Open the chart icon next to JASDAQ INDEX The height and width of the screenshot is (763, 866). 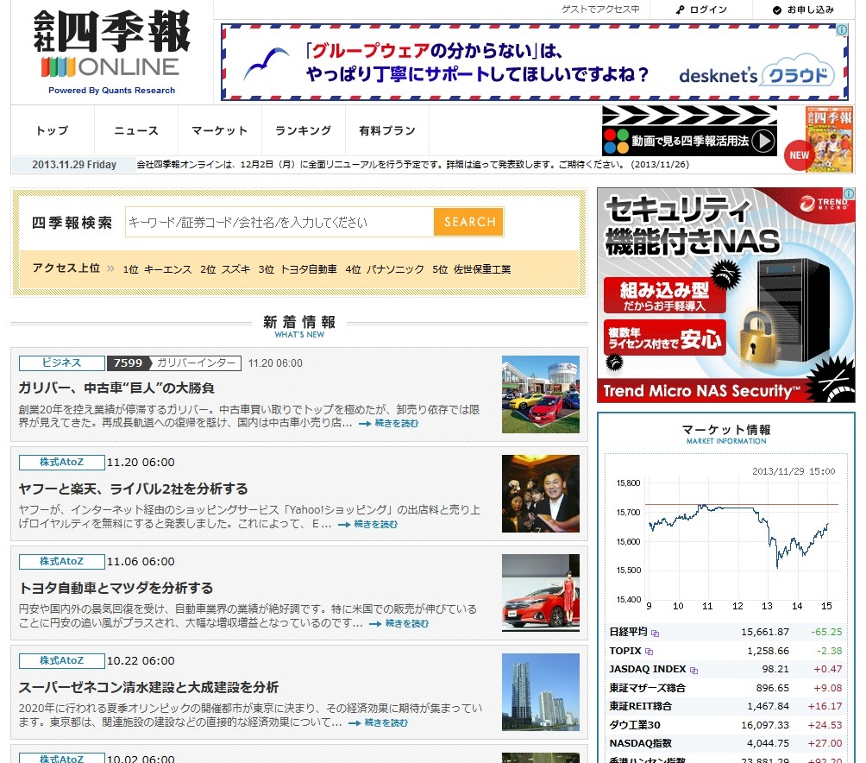(693, 669)
